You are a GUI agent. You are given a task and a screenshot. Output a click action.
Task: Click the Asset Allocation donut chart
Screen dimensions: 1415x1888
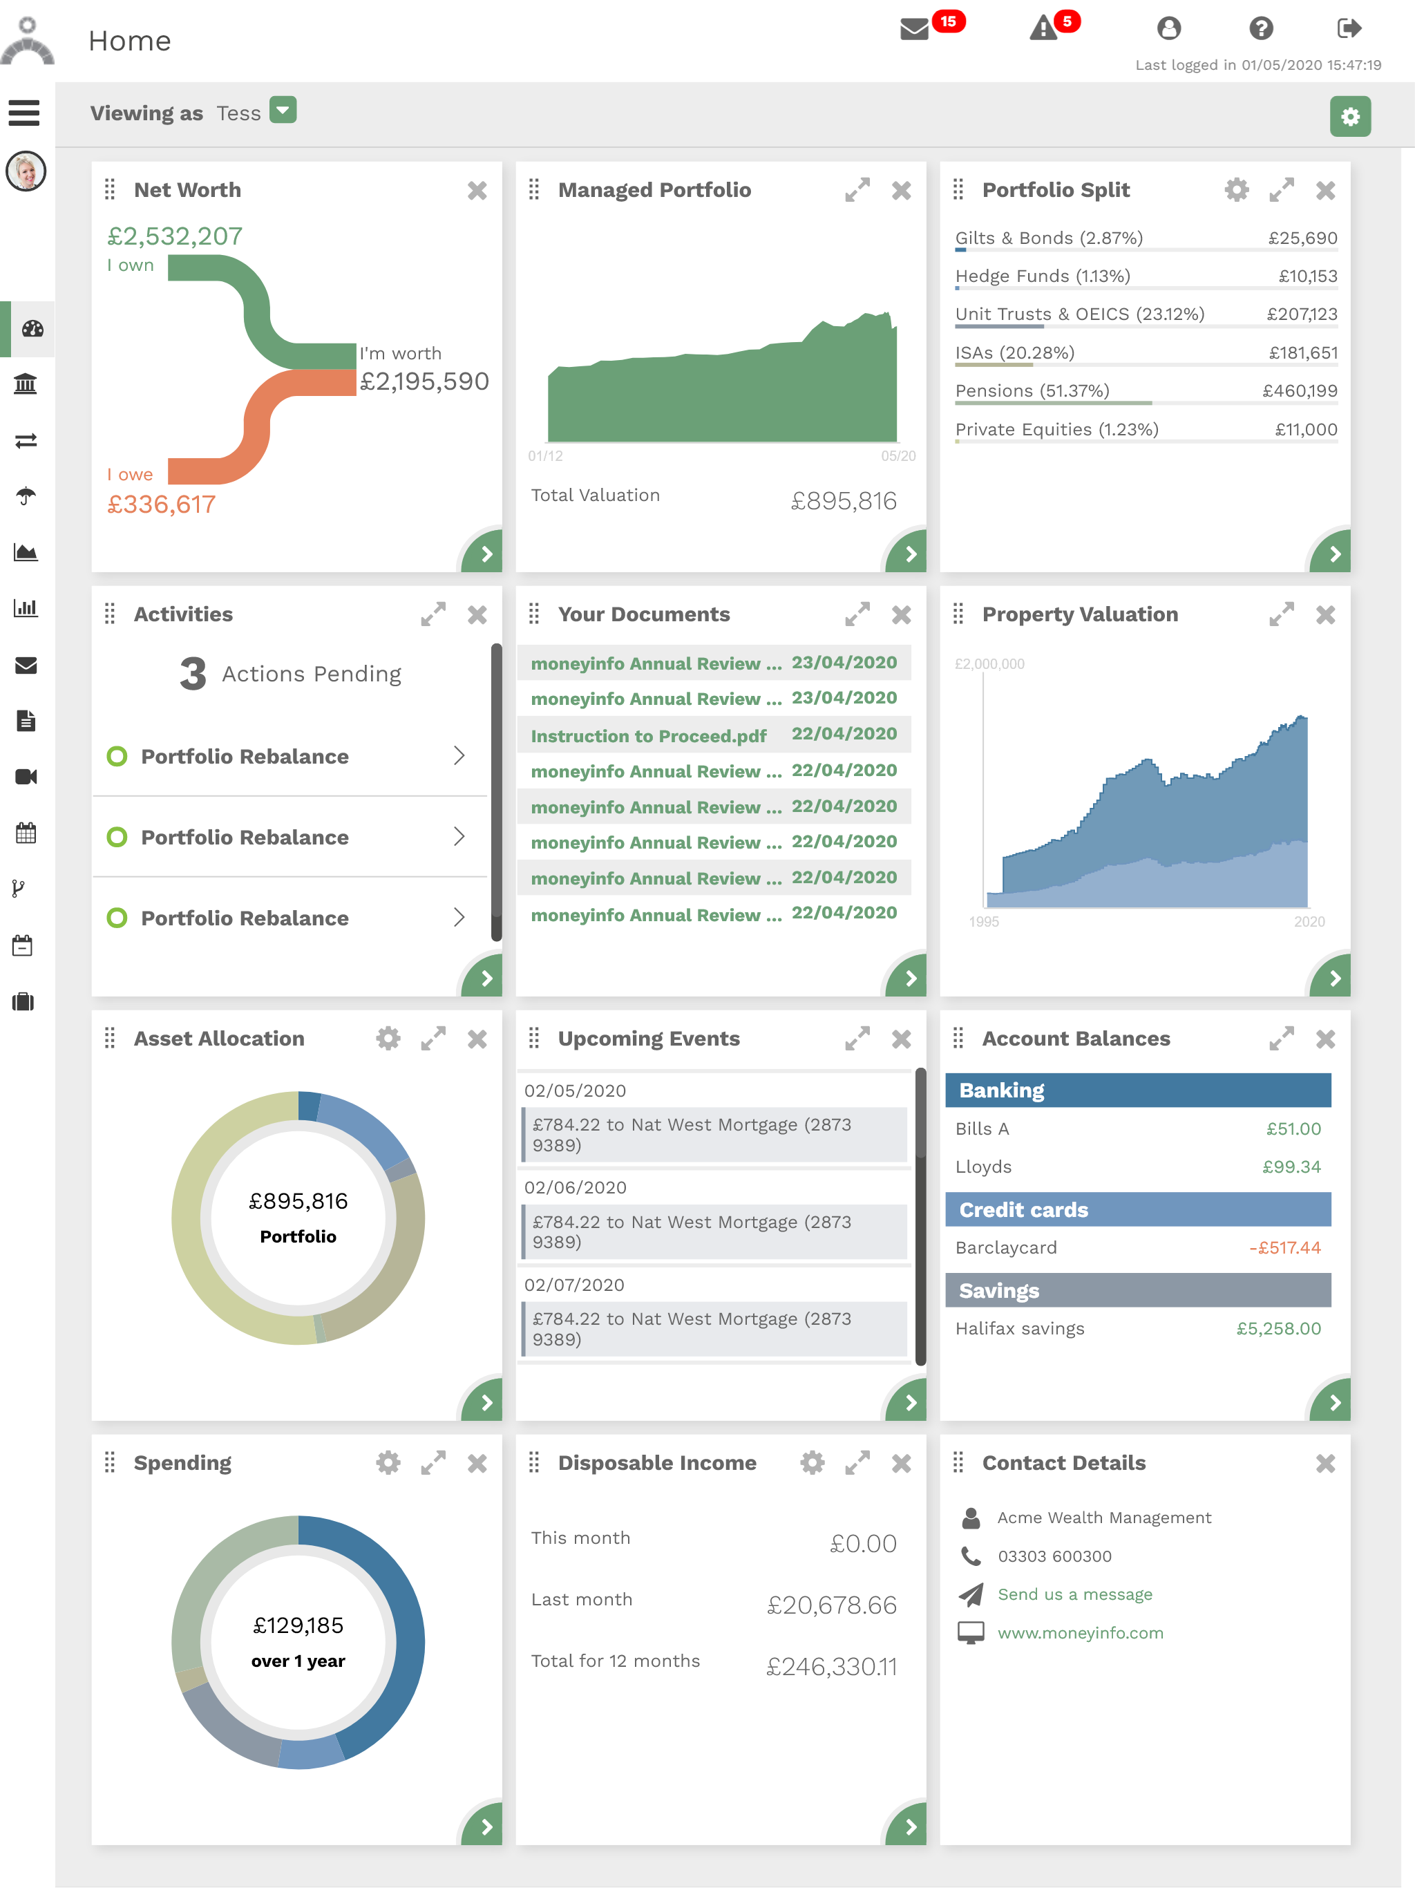click(x=298, y=1217)
